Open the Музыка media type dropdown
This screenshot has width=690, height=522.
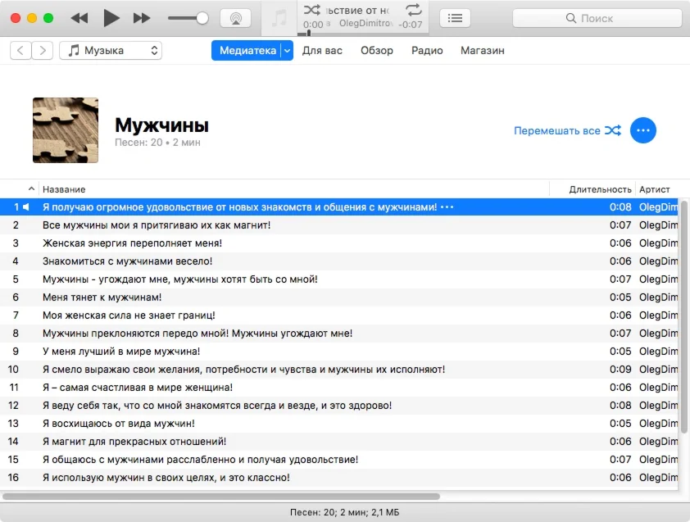tap(111, 51)
